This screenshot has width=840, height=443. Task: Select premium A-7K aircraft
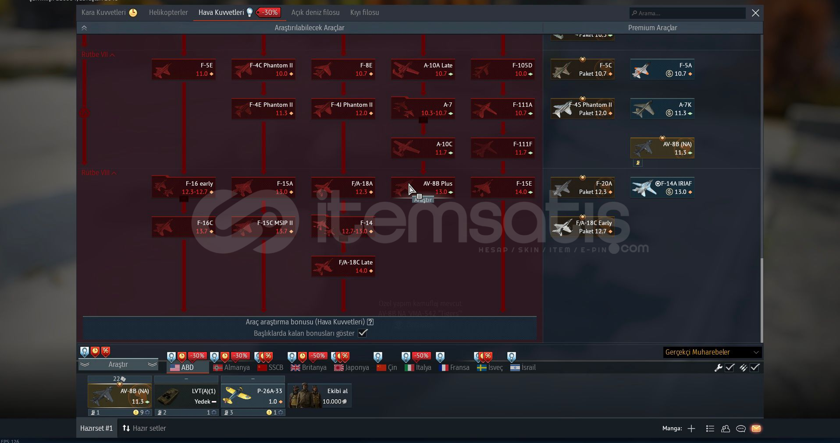click(x=662, y=109)
